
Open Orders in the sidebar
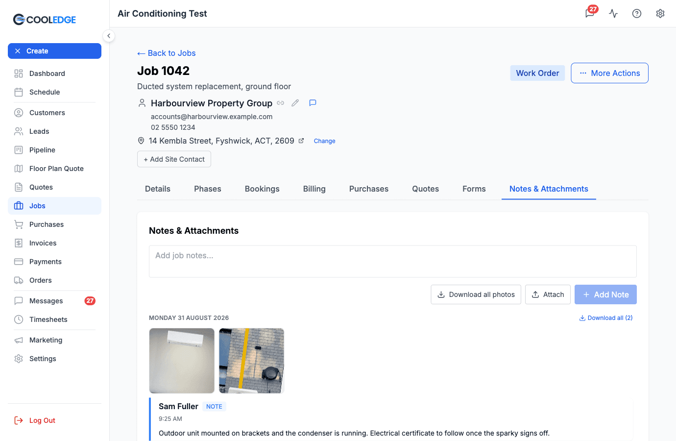pyautogui.click(x=54, y=280)
